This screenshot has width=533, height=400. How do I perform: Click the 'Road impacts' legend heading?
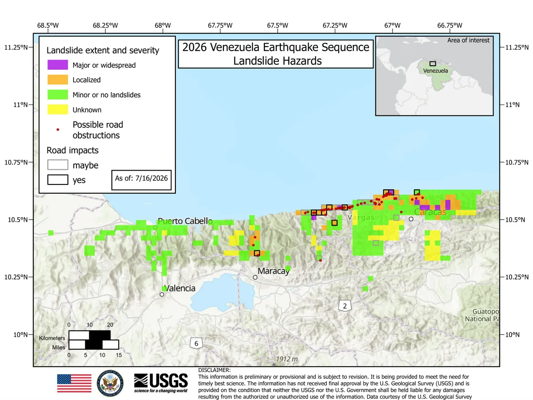tap(72, 150)
